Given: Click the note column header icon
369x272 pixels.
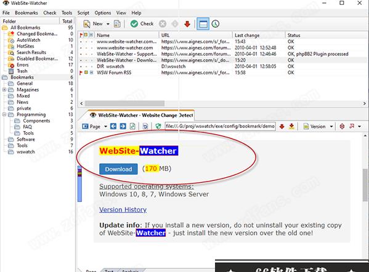Looking at the screenshot, I should 91,35.
